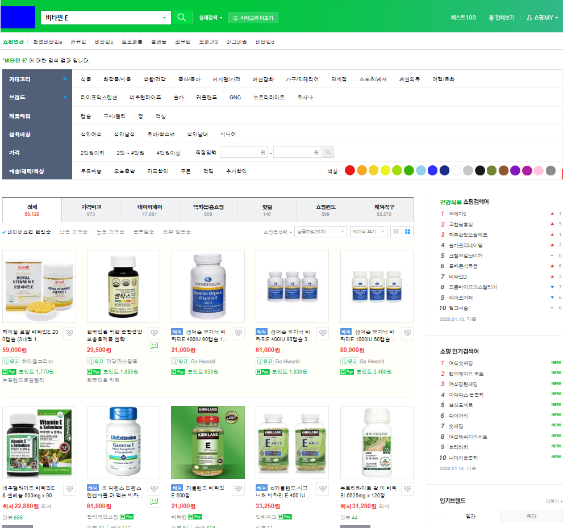Image resolution: width=563 pixels, height=528 pixels.
Task: Click 광고 info badge next to 하이웰코리아
Action: (11, 362)
